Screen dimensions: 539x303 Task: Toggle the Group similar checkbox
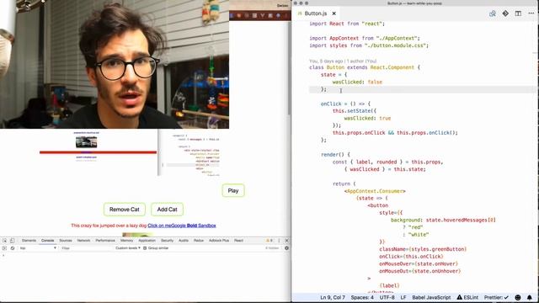click(145, 248)
